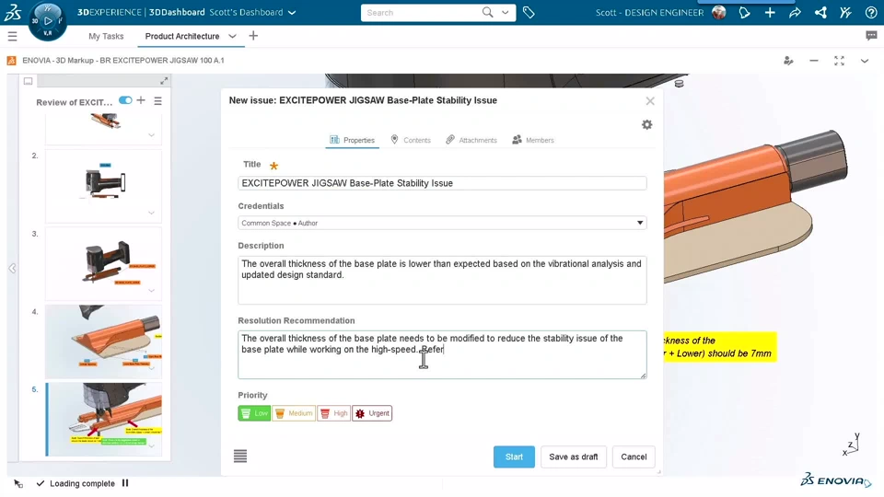The image size is (884, 497).
Task: Open the Contents tab
Action: (x=411, y=140)
